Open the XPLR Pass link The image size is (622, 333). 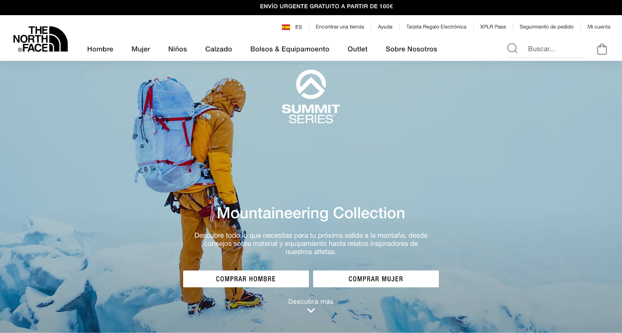[493, 27]
